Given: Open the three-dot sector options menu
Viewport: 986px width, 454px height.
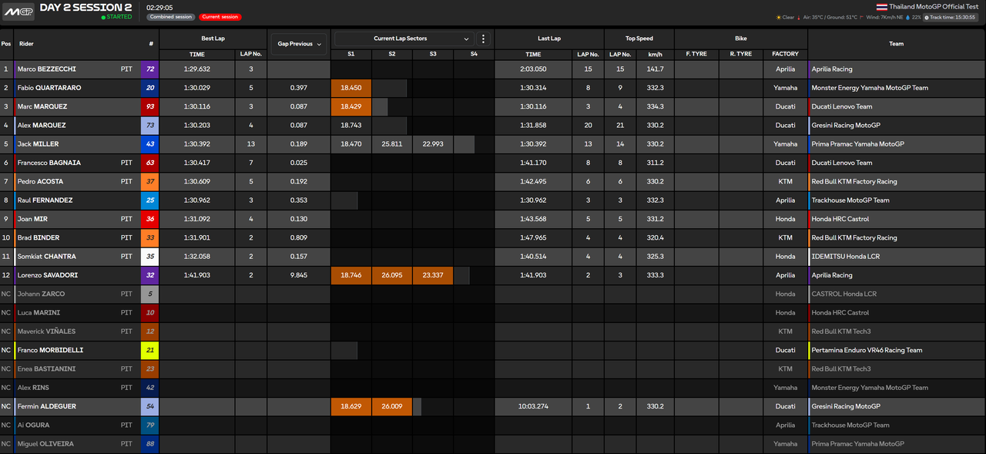Looking at the screenshot, I should coord(484,39).
